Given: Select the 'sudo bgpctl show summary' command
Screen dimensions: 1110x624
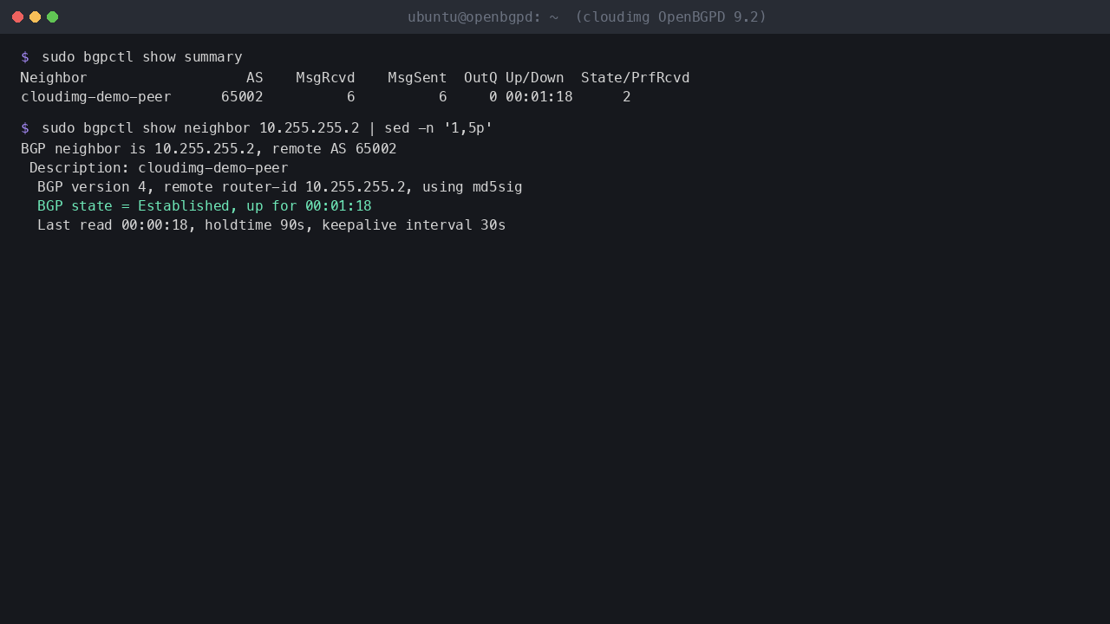Looking at the screenshot, I should (x=142, y=57).
